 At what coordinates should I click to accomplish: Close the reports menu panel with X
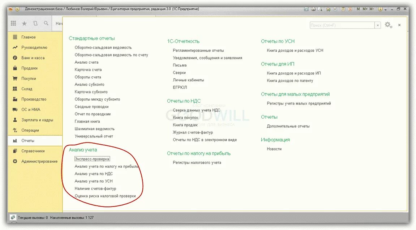[399, 25]
